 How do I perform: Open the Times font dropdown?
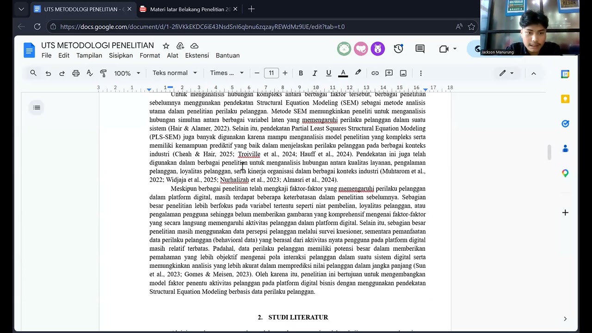tap(227, 73)
